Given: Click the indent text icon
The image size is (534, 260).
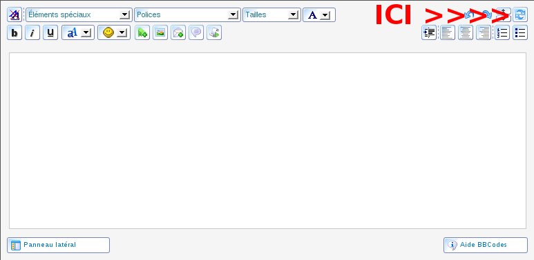Looking at the screenshot, I should point(429,32).
